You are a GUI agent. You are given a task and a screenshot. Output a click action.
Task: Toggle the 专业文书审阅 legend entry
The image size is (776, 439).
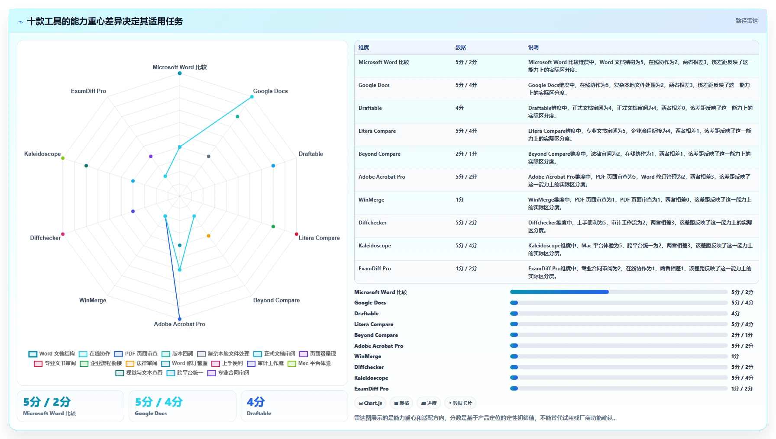[55, 363]
